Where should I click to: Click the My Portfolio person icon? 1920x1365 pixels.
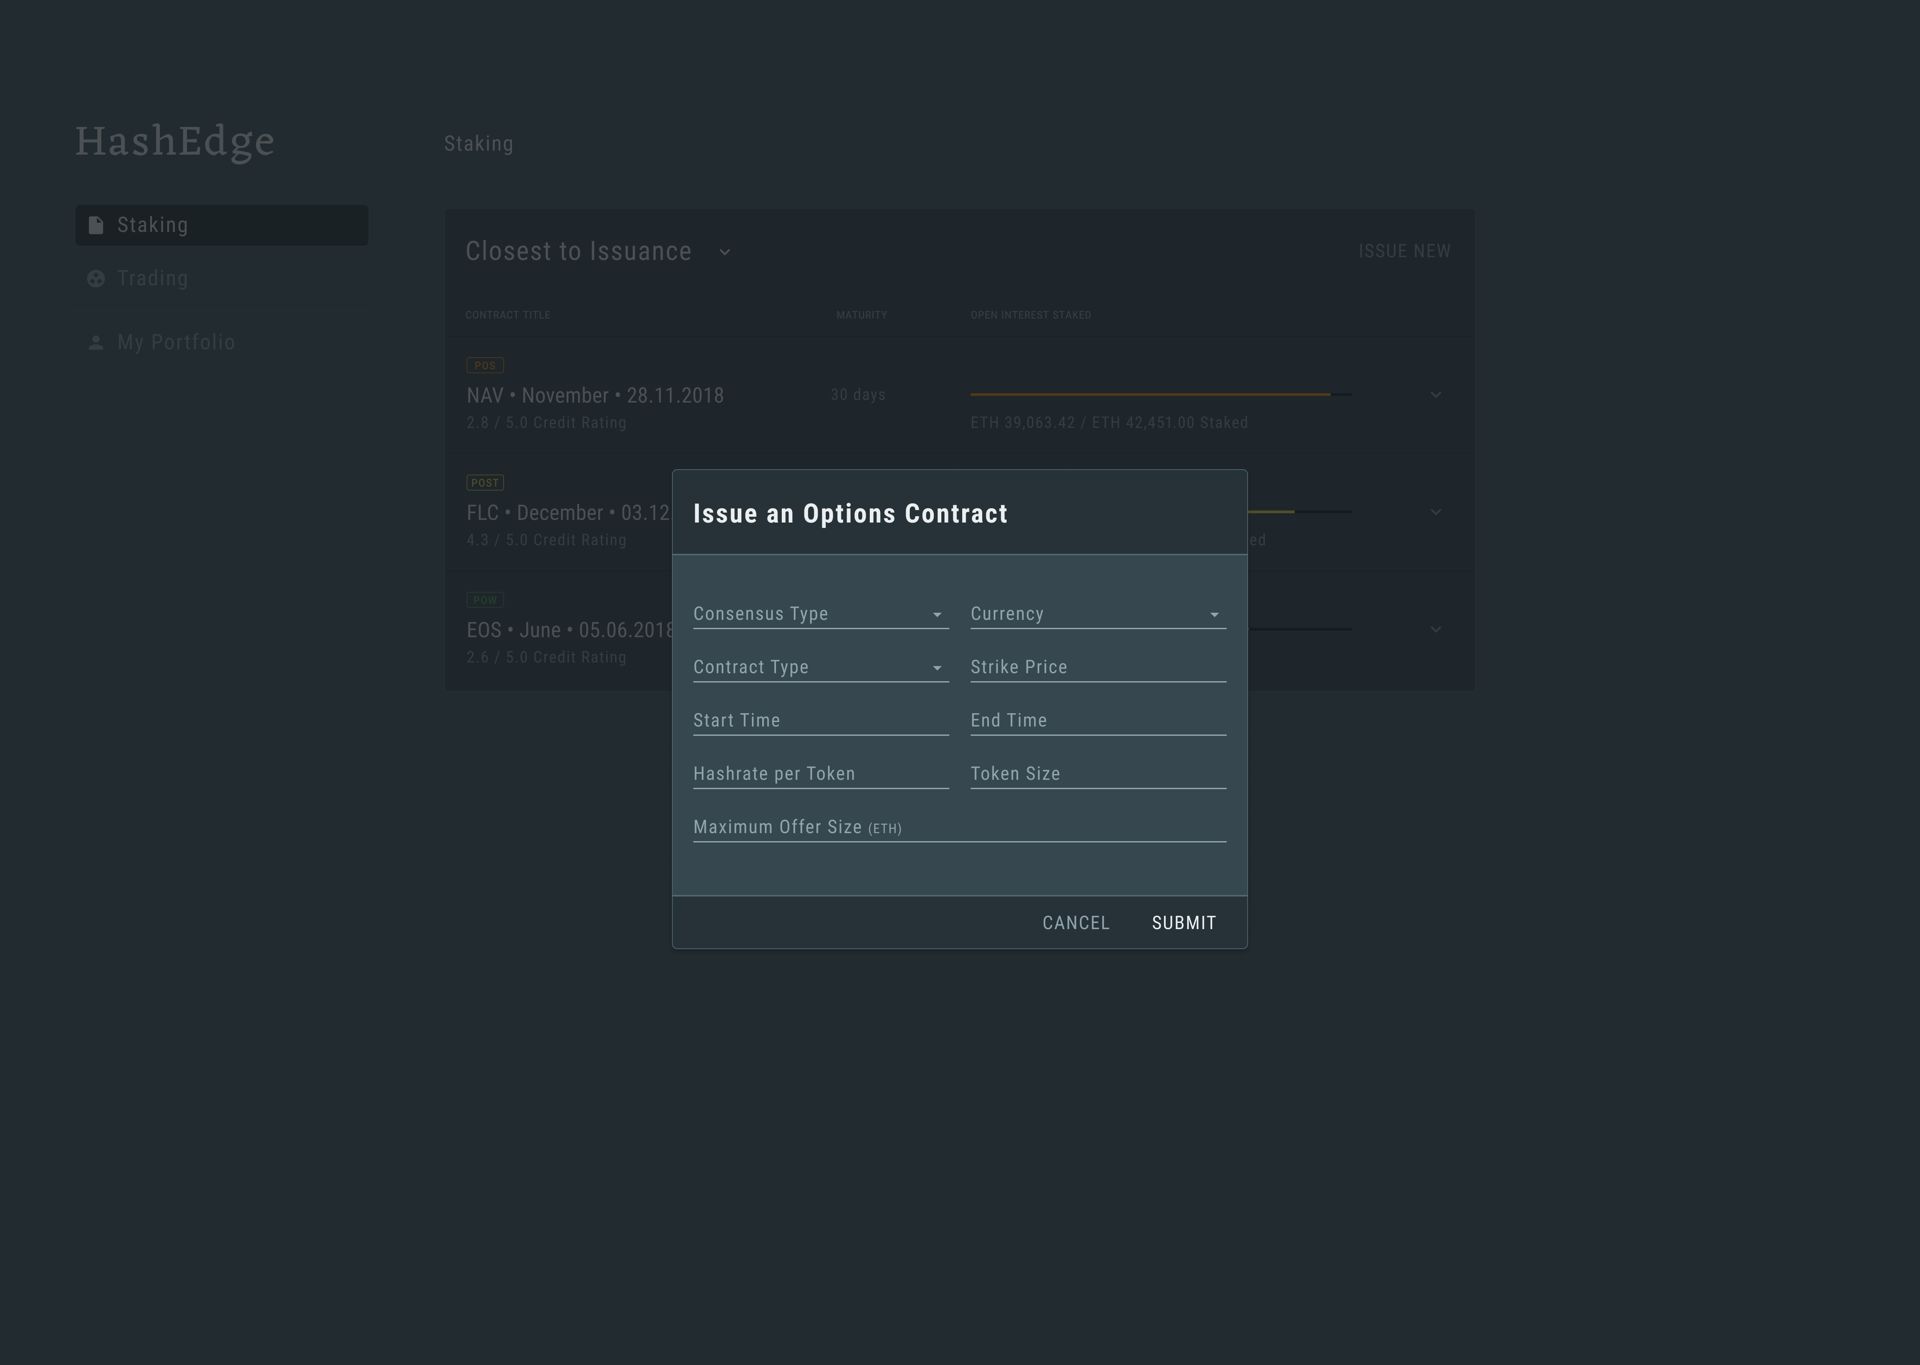(x=96, y=342)
